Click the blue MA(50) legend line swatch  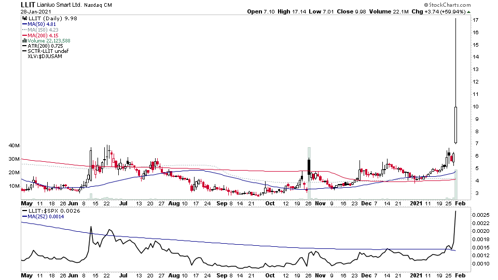24,24
